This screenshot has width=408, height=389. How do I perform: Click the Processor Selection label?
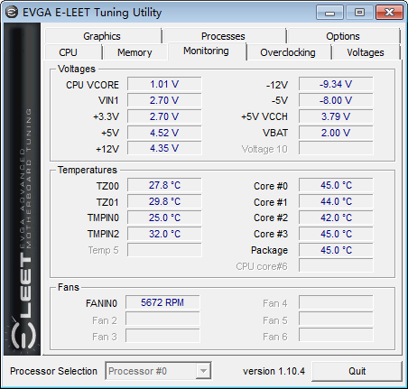click(53, 371)
